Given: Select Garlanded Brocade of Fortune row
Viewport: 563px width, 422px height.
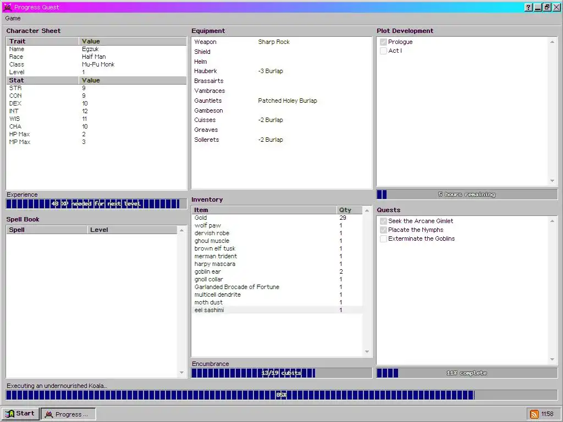Looking at the screenshot, I should 277,287.
